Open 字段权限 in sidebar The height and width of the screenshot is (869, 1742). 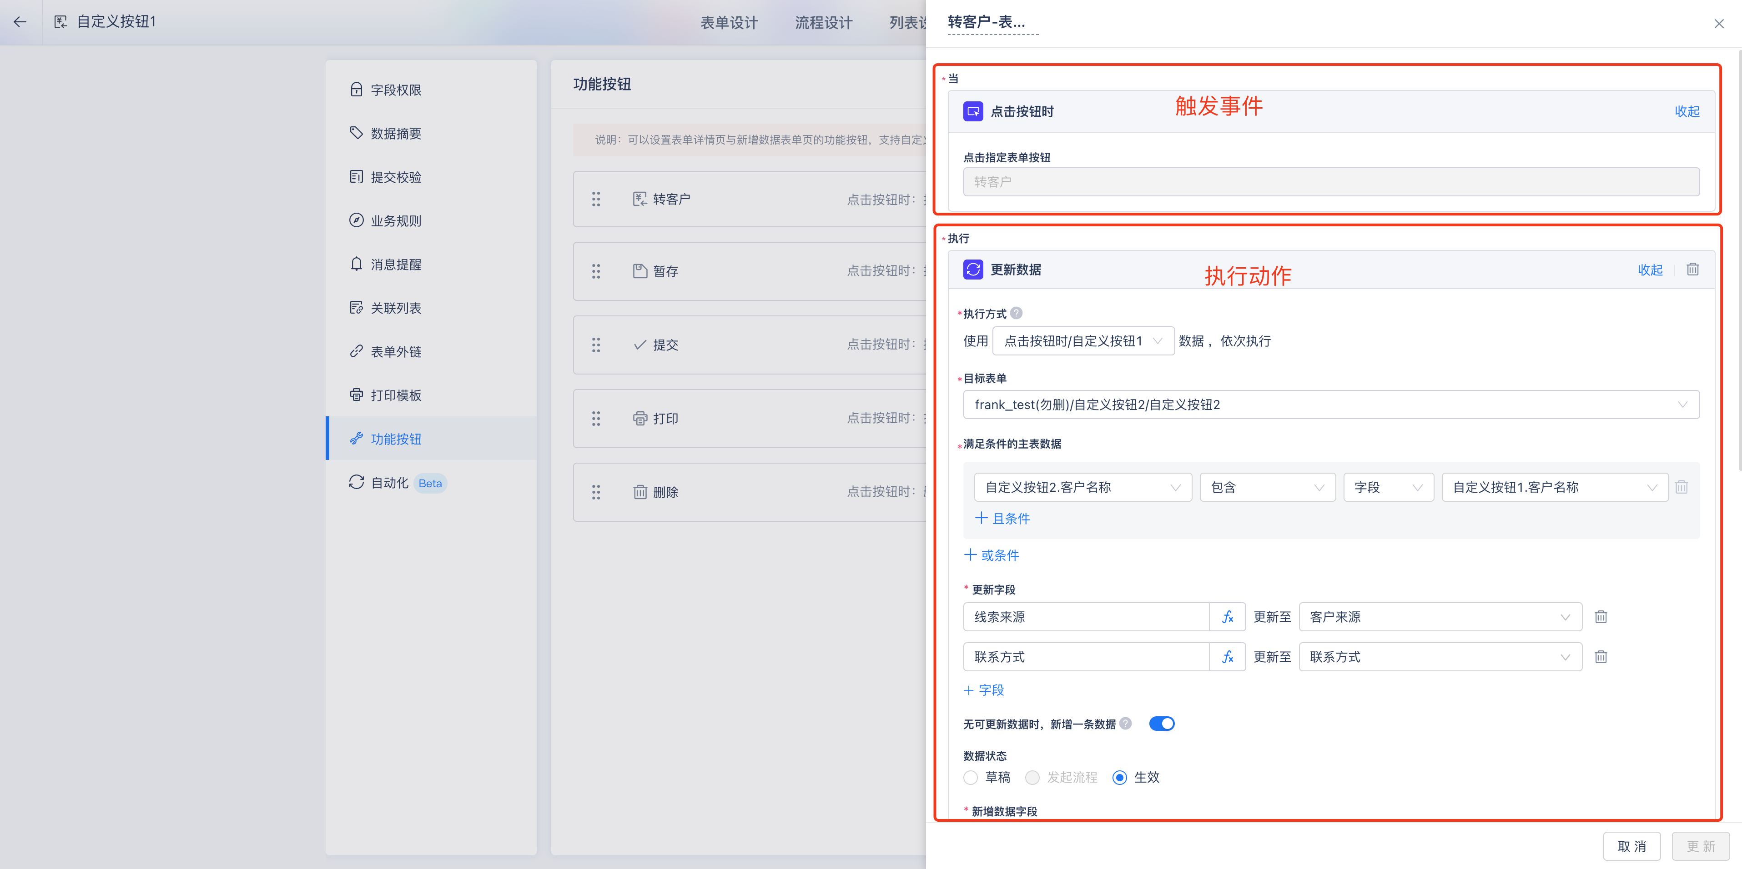pyautogui.click(x=432, y=89)
